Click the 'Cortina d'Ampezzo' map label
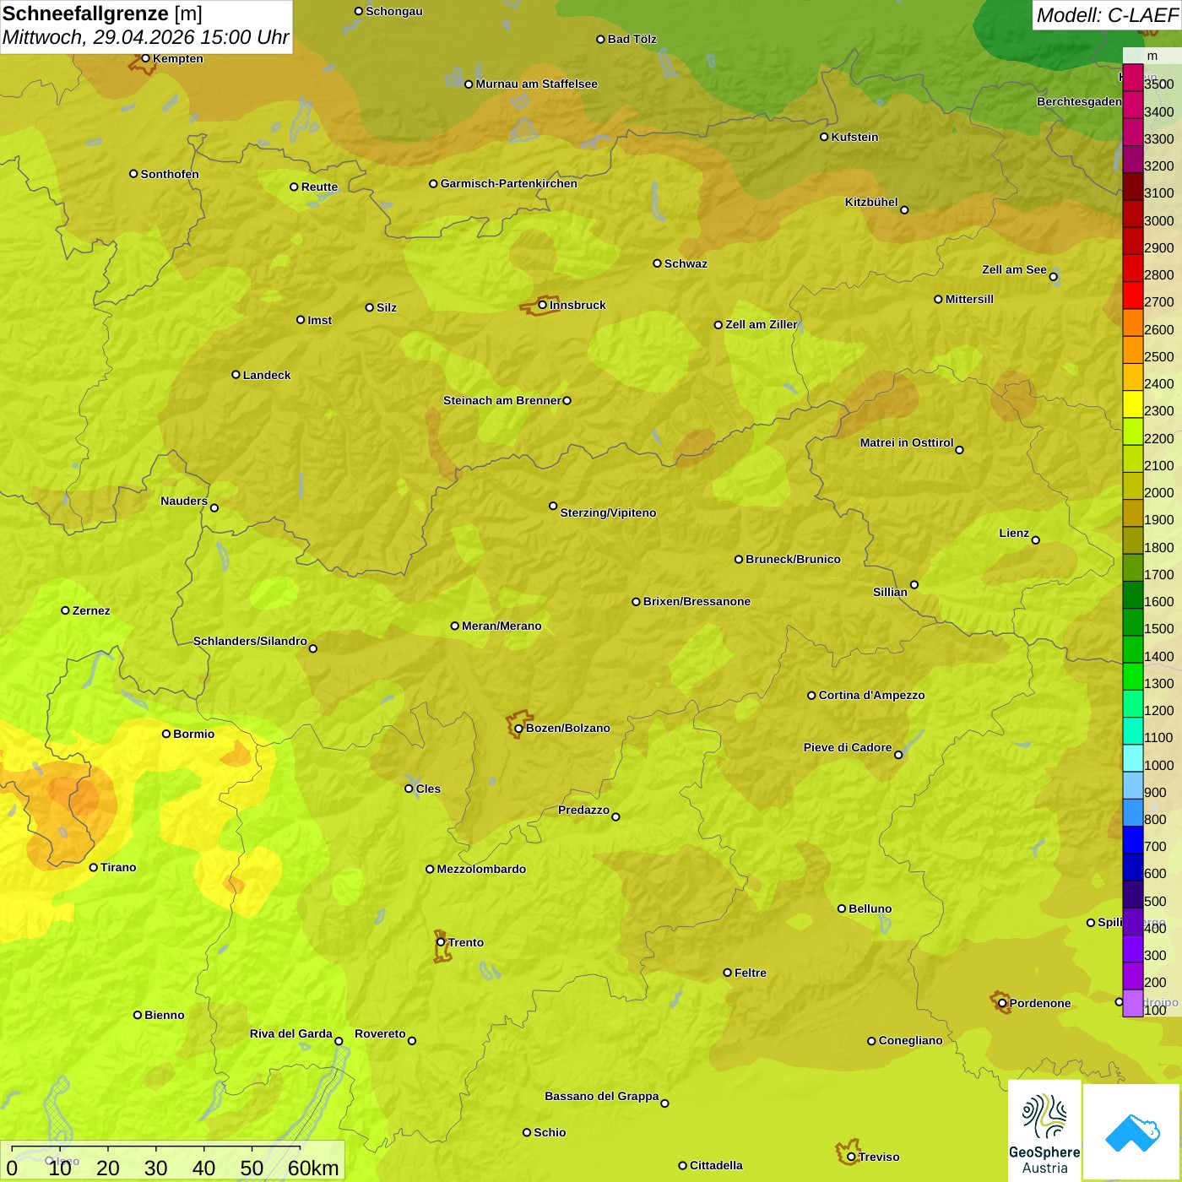 [x=872, y=695]
